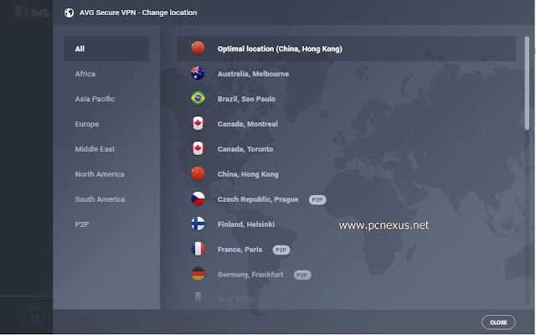The image size is (536, 335).
Task: Click the Czech Republic flag icon
Action: pyautogui.click(x=198, y=199)
